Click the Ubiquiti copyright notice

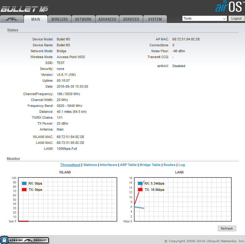tap(205, 241)
